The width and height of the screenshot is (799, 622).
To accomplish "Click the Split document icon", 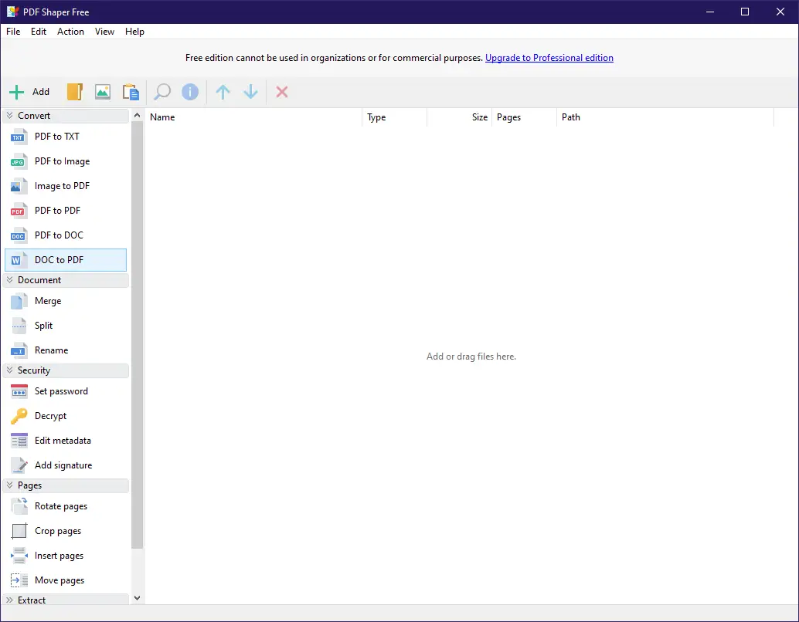I will [19, 326].
